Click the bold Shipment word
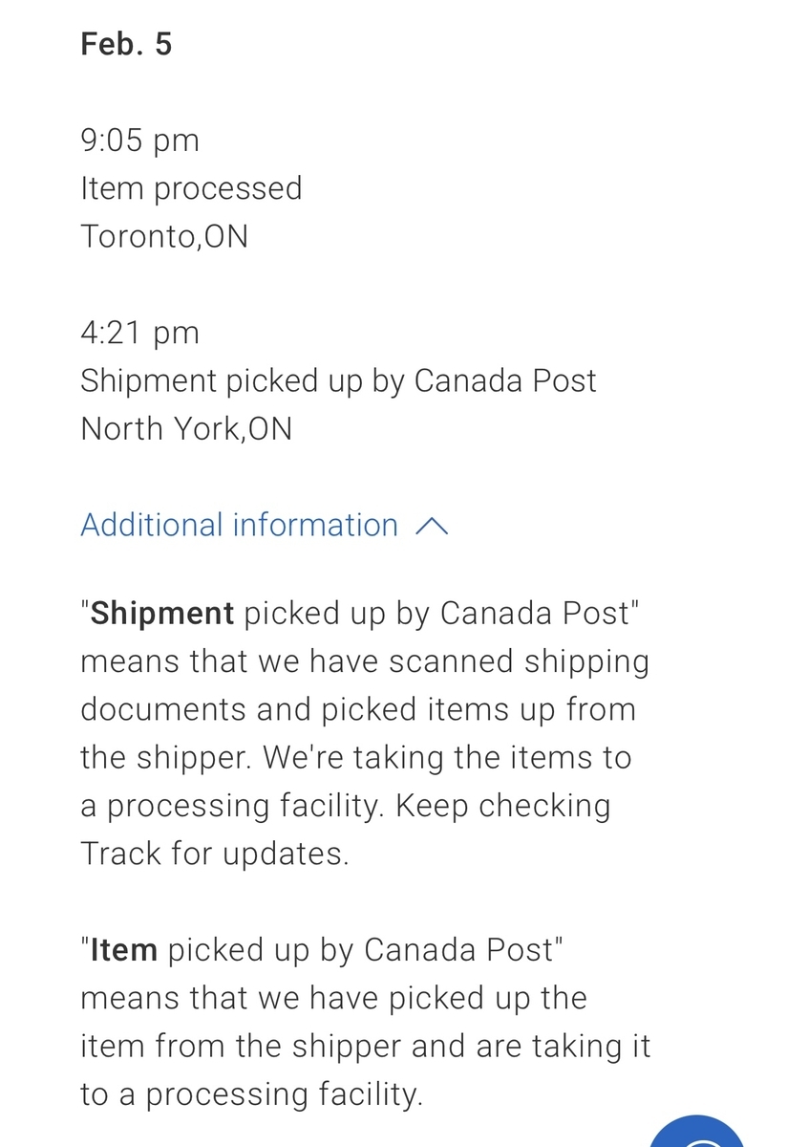 point(162,614)
